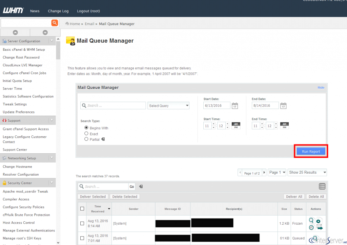Select the Exact search type

[86, 134]
